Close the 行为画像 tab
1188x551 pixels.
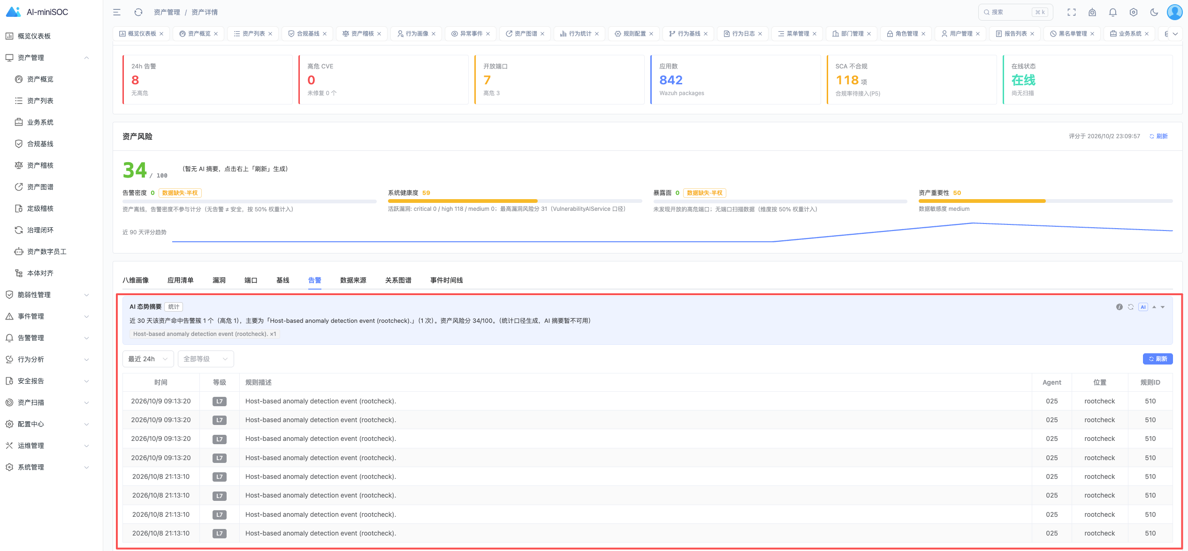tap(434, 34)
